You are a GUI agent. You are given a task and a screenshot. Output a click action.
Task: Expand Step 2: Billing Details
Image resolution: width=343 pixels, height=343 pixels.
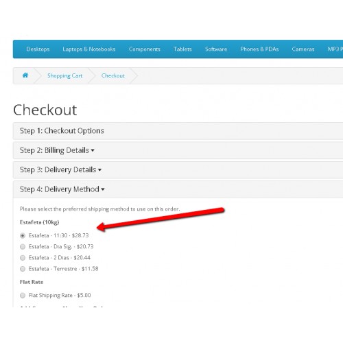point(57,150)
